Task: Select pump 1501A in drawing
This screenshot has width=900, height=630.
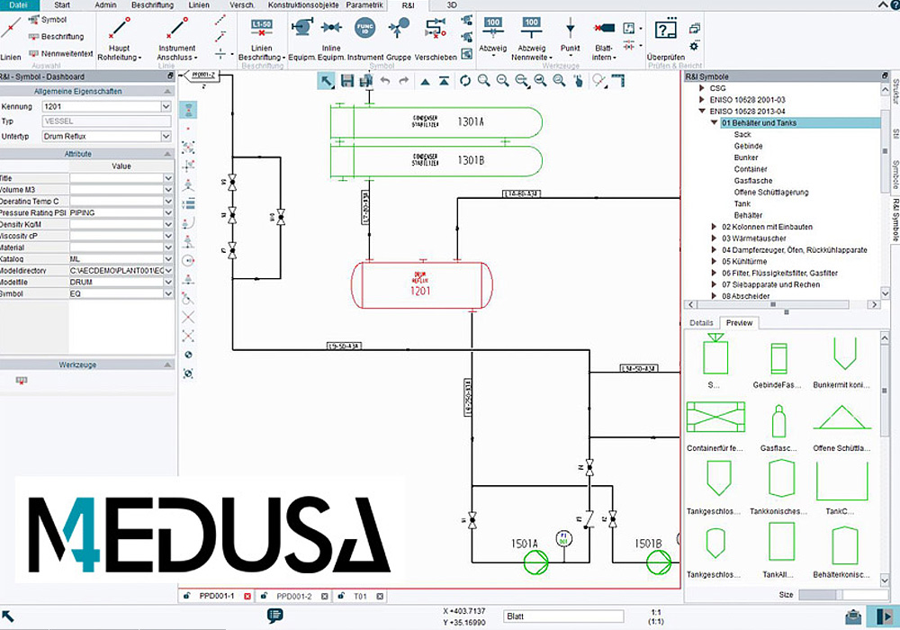Action: click(x=535, y=562)
